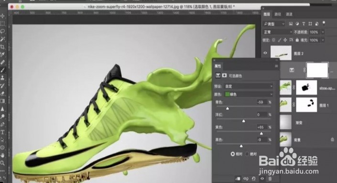Toggle lock transparent pixels
The height and width of the screenshot is (183, 337).
pos(273,40)
